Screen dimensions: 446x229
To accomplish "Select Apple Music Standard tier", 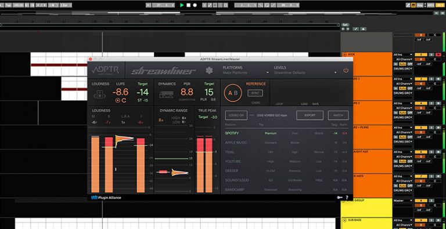I will click(x=271, y=143).
